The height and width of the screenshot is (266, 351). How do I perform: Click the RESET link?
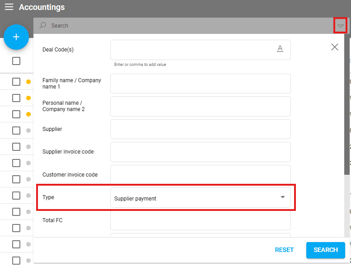pyautogui.click(x=284, y=250)
